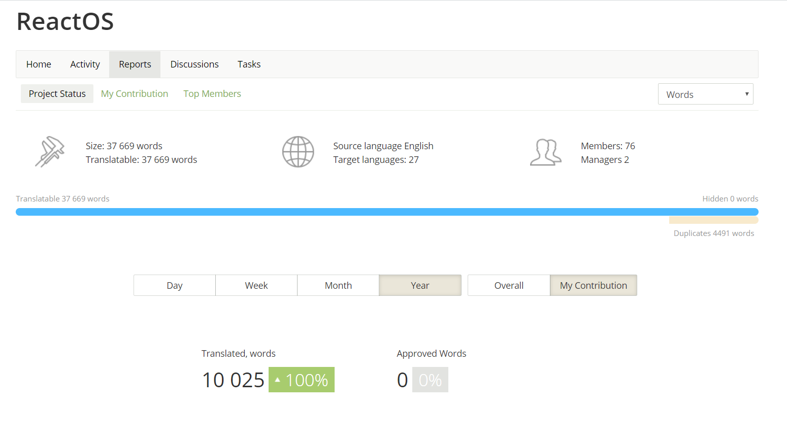Open the Words dropdown selector
Screen dimensions: 787x439
(x=705, y=94)
